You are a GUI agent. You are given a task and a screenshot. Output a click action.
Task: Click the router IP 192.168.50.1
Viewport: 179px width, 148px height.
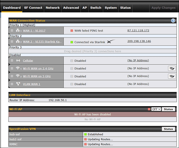pyautogui.click(x=58, y=100)
